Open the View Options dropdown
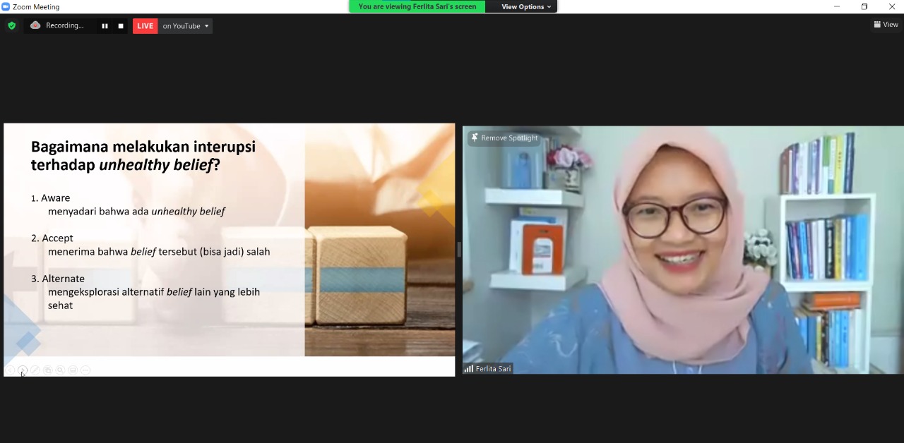The width and height of the screenshot is (904, 443). (x=523, y=6)
